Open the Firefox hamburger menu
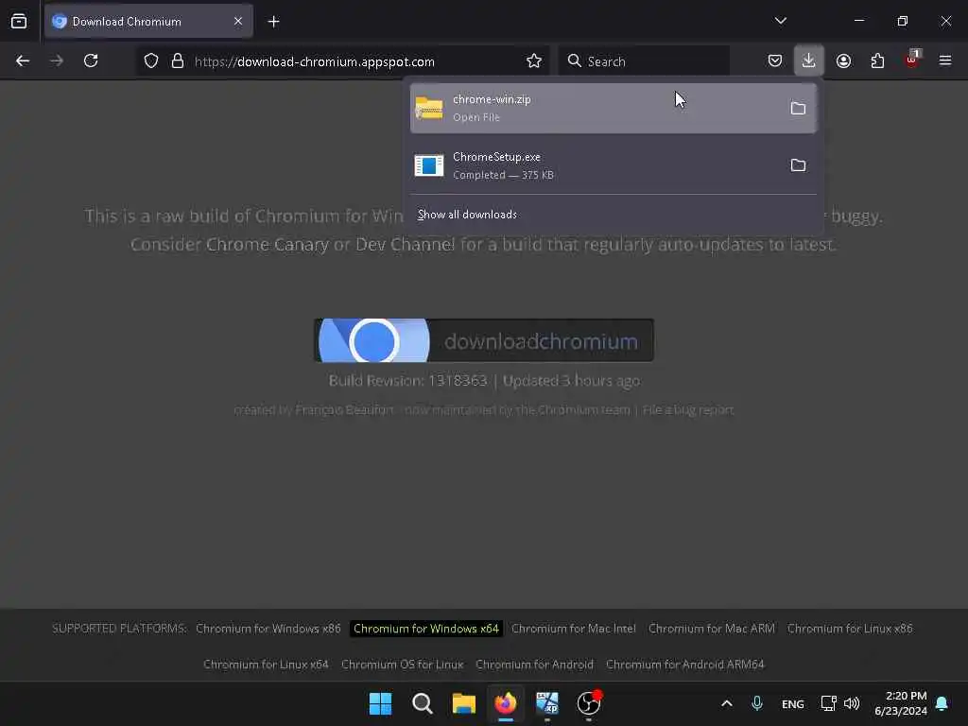This screenshot has height=726, width=968. [945, 61]
